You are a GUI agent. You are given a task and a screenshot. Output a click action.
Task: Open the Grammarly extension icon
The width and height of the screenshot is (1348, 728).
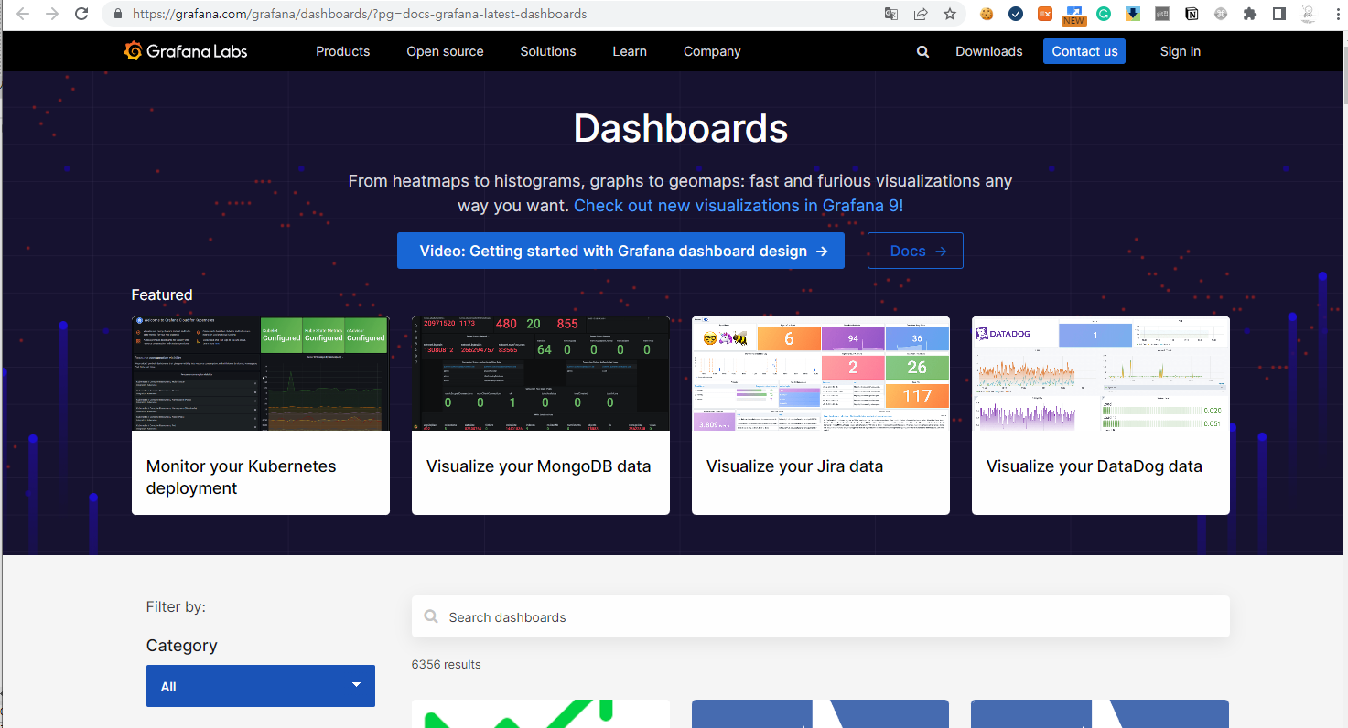[x=1104, y=15]
